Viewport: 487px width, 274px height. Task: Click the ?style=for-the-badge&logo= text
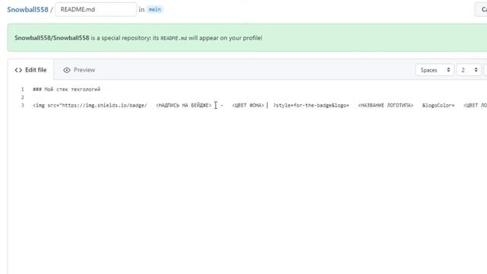[311, 105]
